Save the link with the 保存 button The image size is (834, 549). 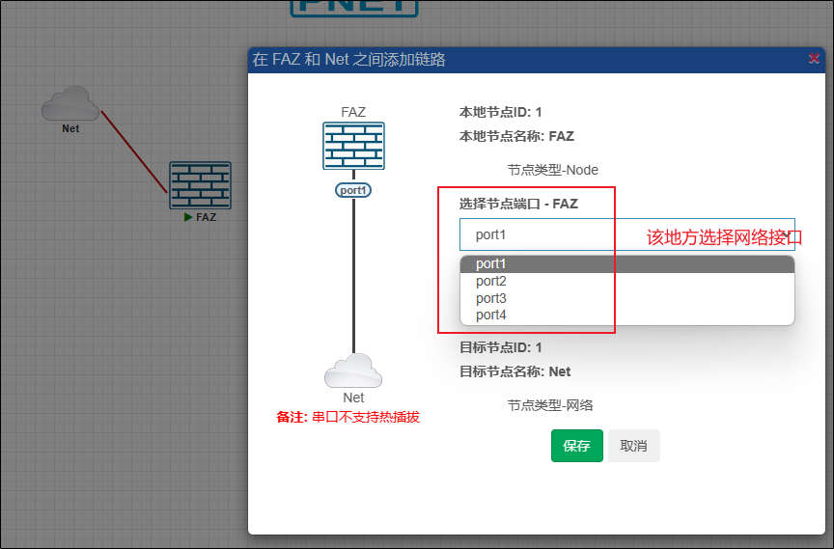[577, 446]
